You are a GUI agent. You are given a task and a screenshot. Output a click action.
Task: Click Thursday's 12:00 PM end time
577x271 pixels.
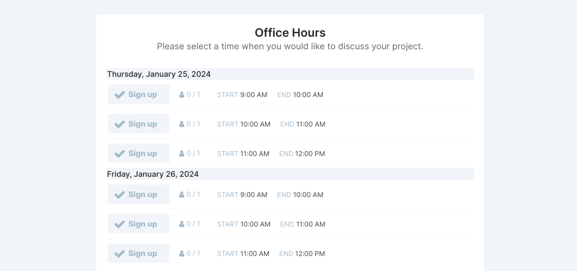310,154
